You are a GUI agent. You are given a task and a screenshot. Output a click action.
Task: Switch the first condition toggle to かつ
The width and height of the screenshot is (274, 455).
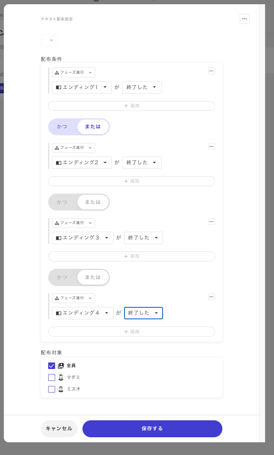pos(62,127)
